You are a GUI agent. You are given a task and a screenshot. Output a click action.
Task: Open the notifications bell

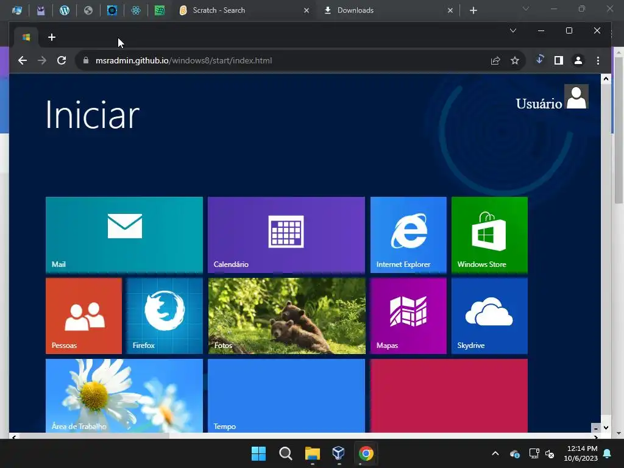[x=608, y=453]
